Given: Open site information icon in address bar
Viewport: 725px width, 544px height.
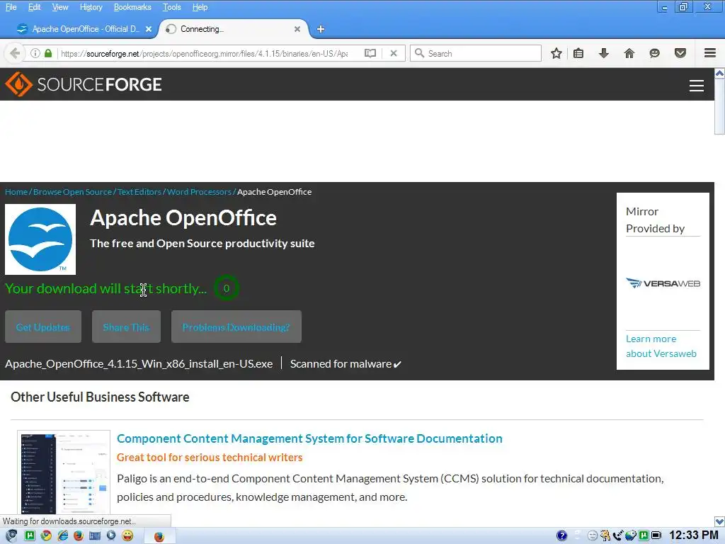Looking at the screenshot, I should pyautogui.click(x=35, y=53).
